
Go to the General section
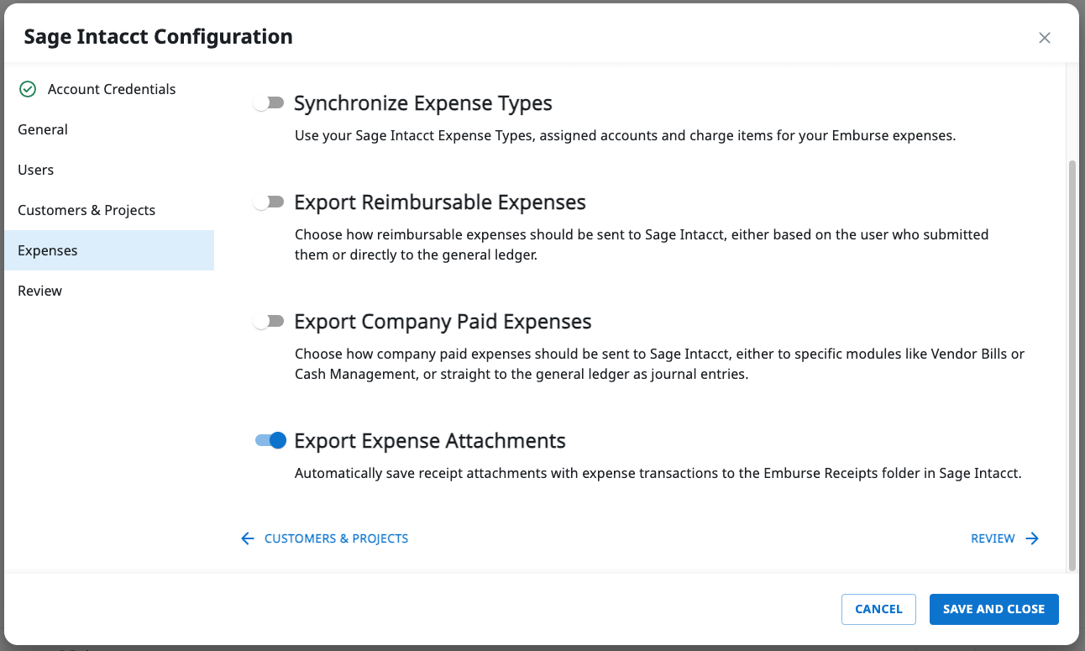[x=43, y=129]
